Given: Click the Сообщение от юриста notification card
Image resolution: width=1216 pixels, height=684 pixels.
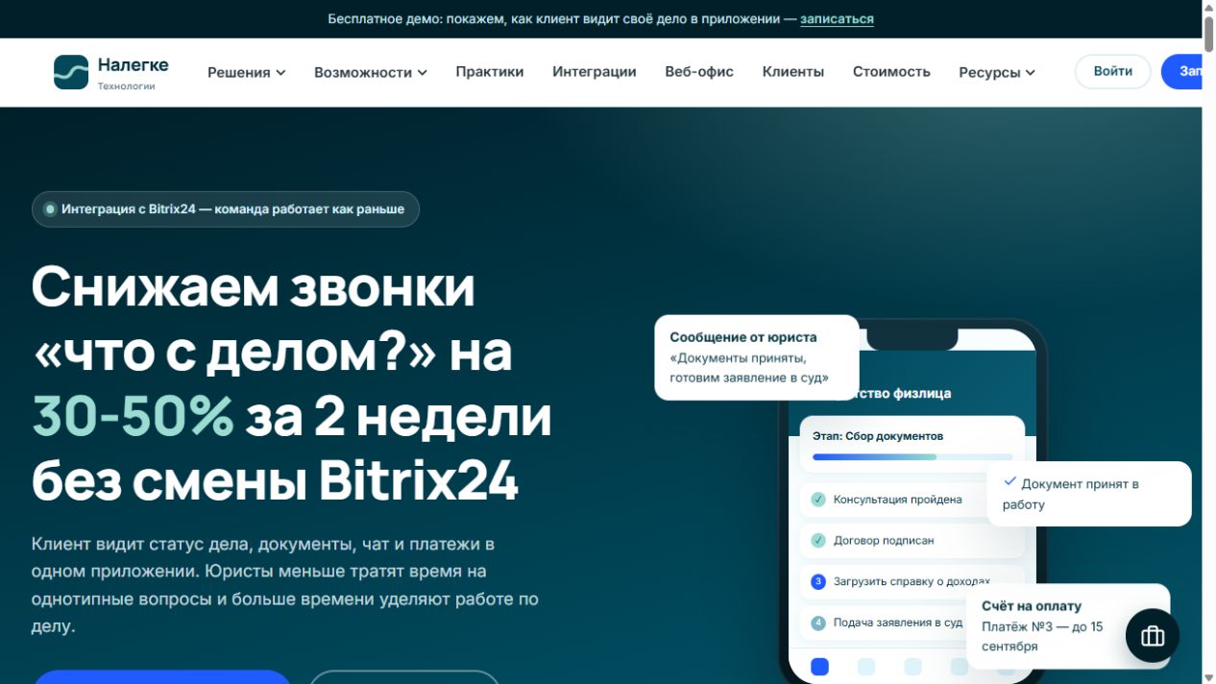Looking at the screenshot, I should click(x=757, y=357).
